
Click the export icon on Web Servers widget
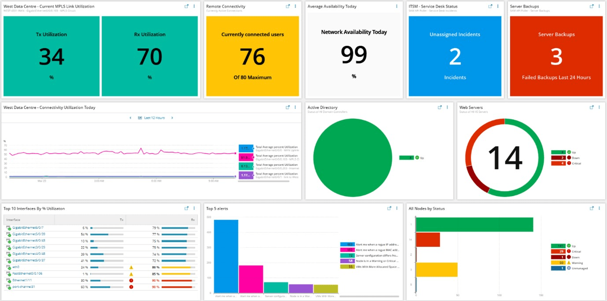(x=591, y=107)
